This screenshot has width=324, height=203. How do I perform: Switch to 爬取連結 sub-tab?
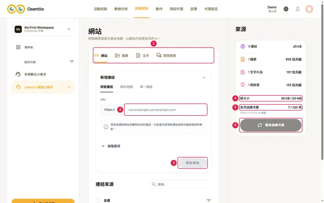pos(107,87)
